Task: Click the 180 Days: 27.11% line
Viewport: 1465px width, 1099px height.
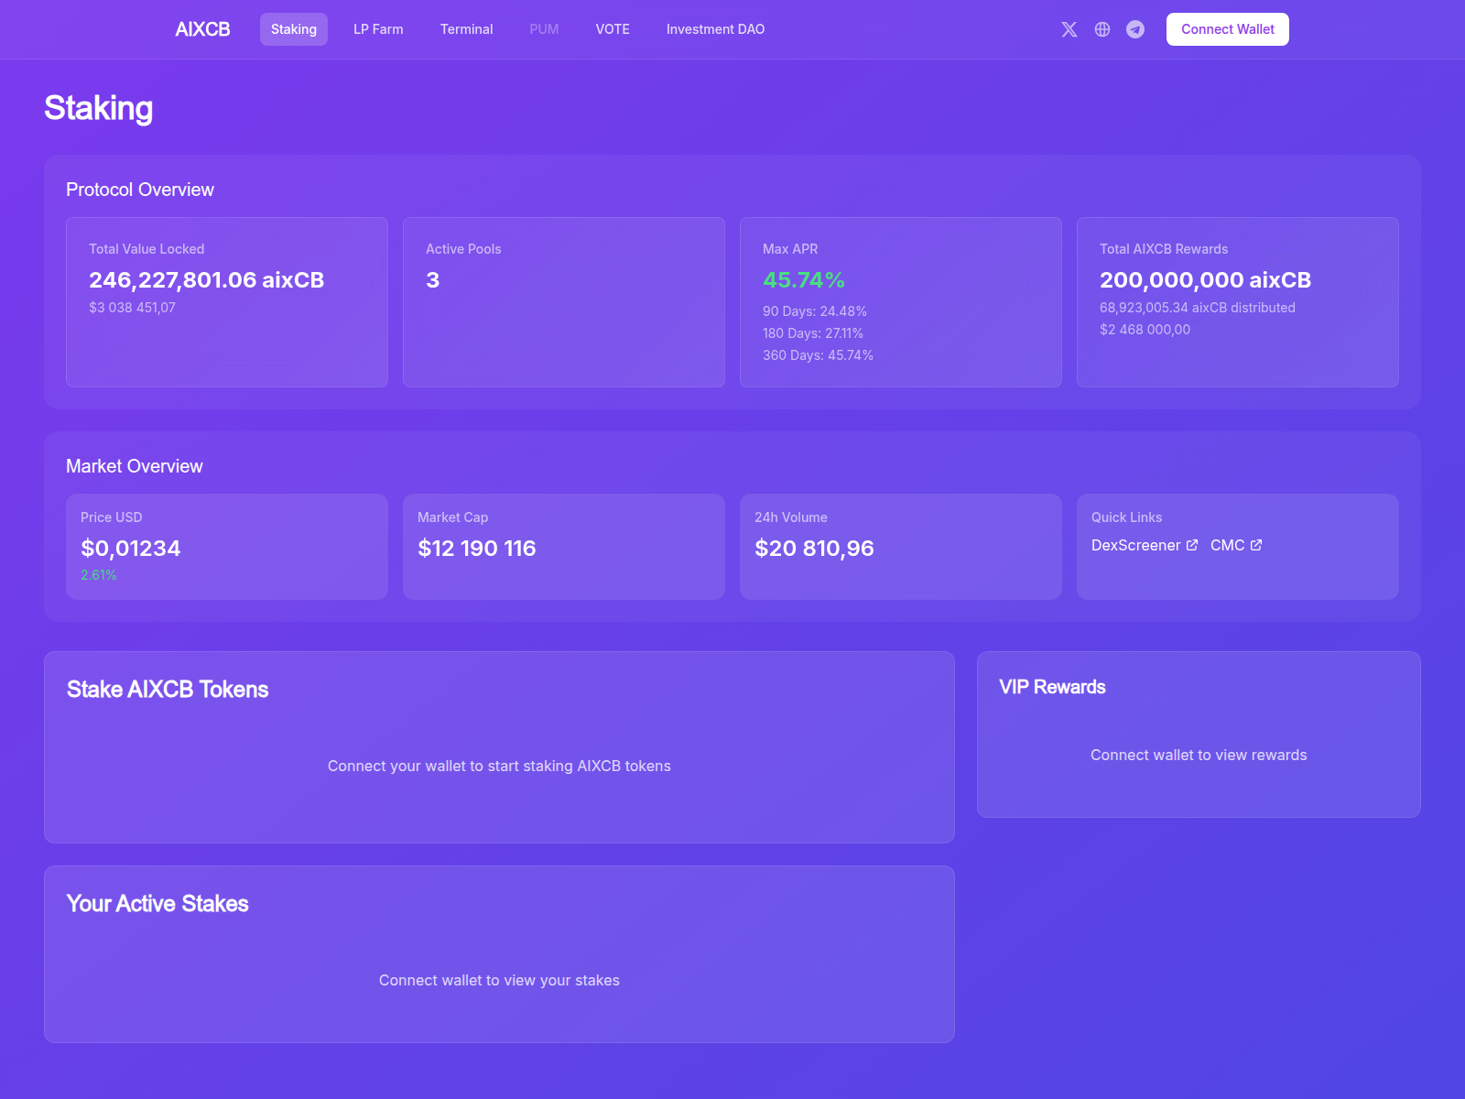Action: (813, 333)
